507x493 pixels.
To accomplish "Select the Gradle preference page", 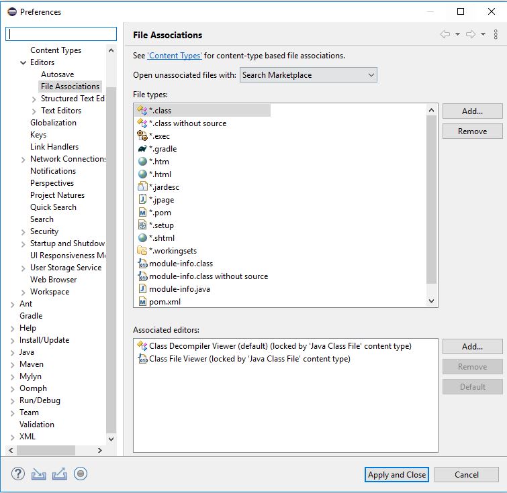I will pos(31,316).
